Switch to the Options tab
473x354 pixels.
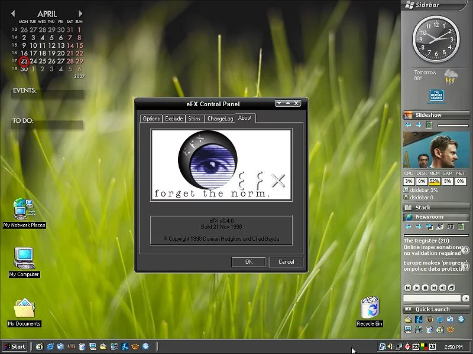point(151,119)
